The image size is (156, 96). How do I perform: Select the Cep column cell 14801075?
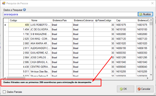point(126,25)
